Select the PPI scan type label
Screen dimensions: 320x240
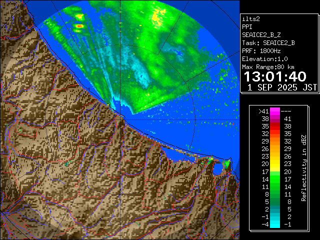pyautogui.click(x=247, y=26)
